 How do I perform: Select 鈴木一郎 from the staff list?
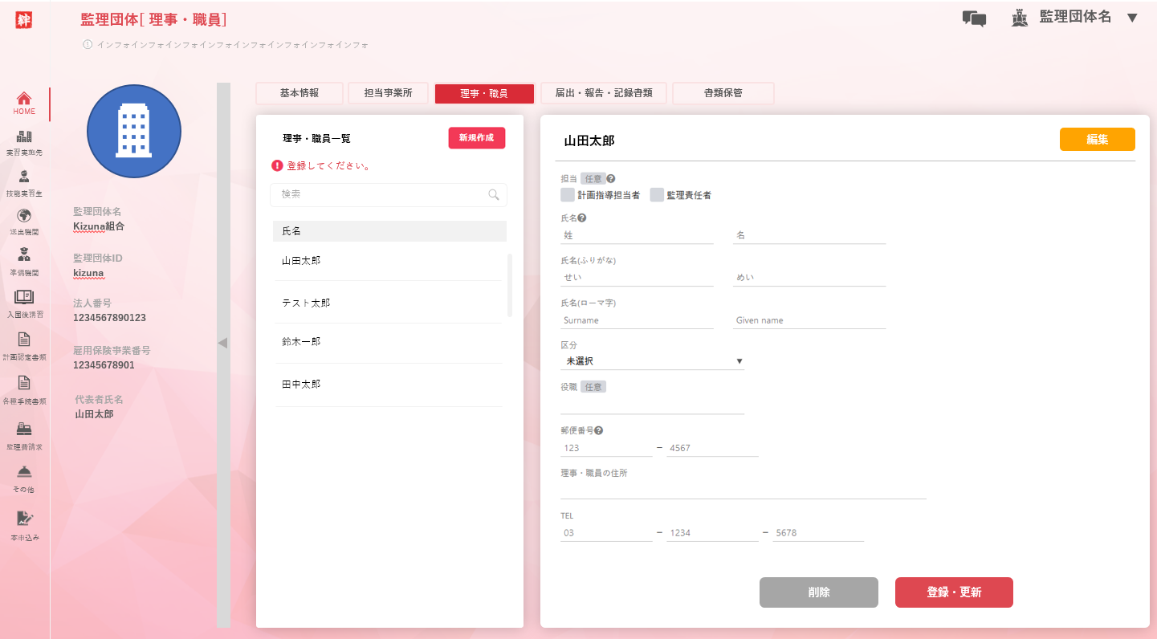(302, 341)
